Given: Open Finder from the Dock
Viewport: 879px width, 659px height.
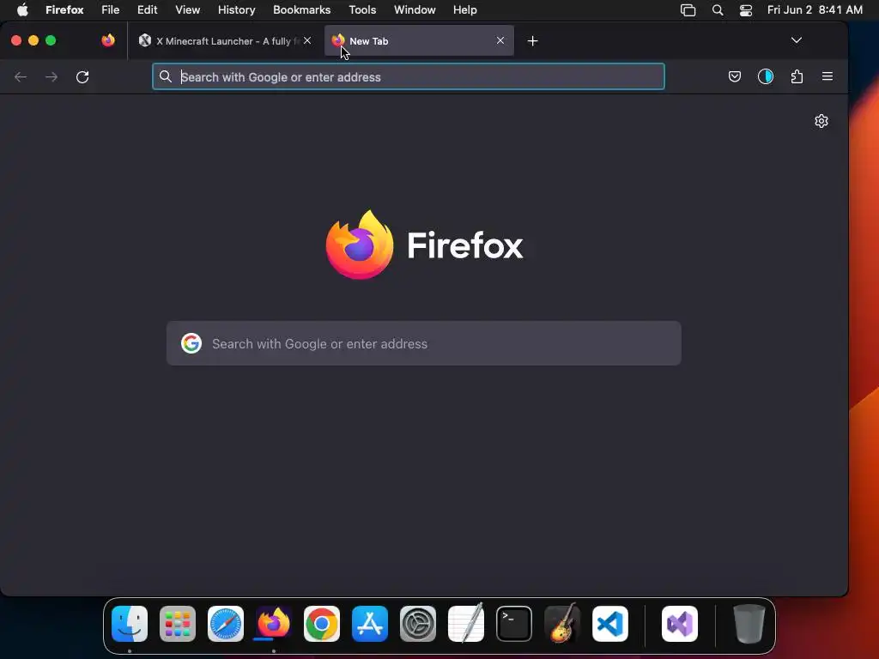Looking at the screenshot, I should point(130,624).
